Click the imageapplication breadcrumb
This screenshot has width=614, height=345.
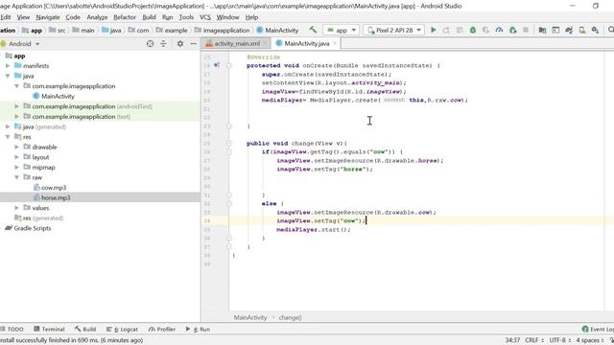[222, 30]
